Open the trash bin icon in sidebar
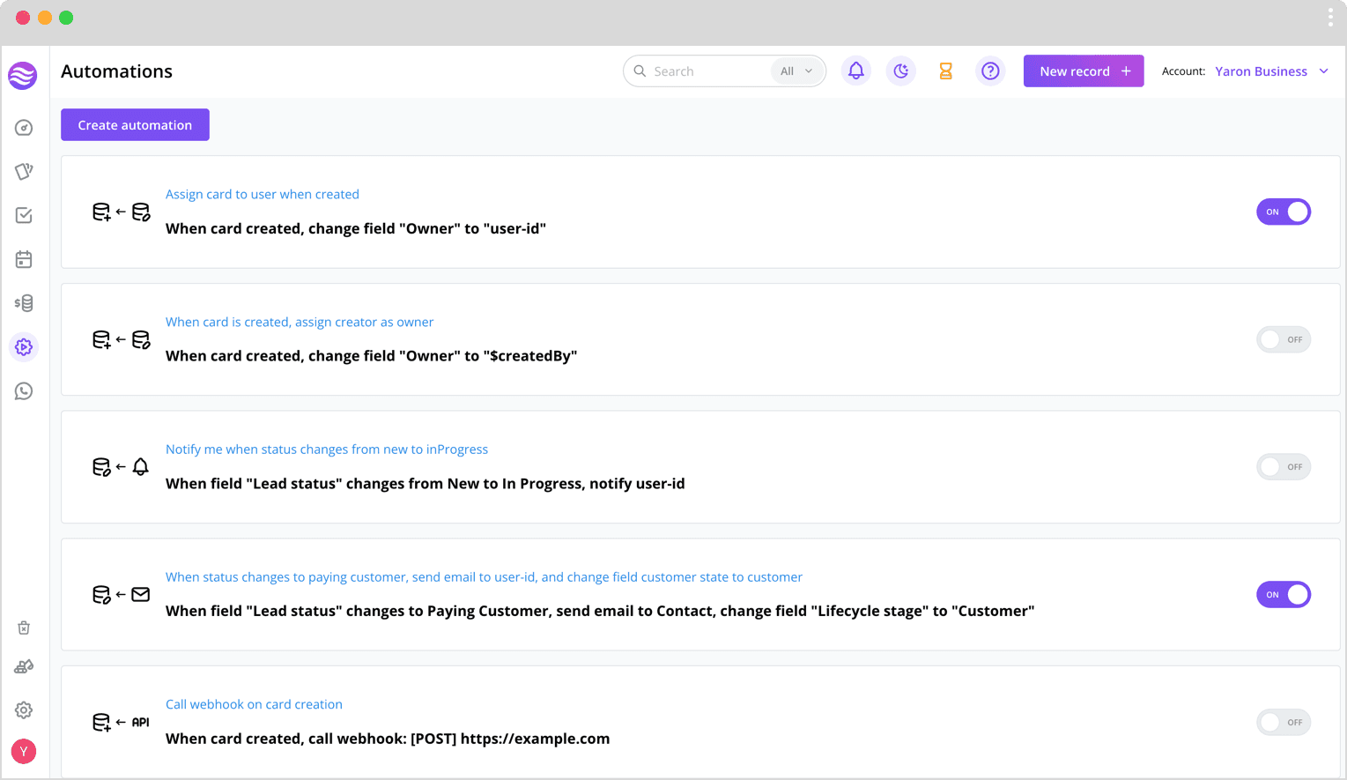The image size is (1347, 780). click(24, 628)
